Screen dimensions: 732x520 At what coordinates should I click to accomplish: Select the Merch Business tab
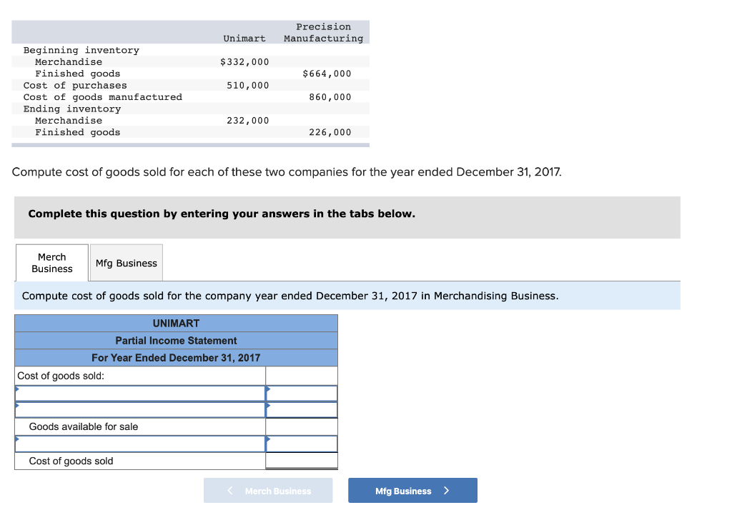pyautogui.click(x=51, y=263)
